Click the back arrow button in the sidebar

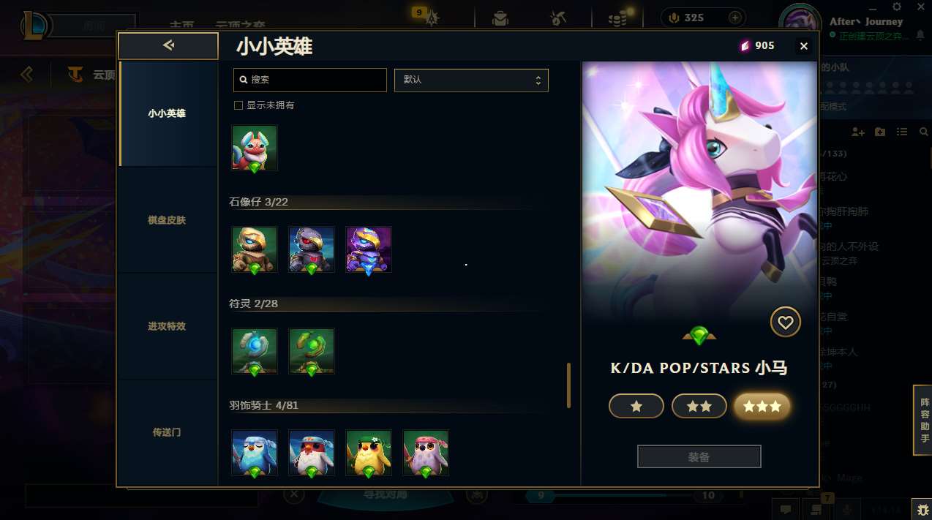coord(168,45)
